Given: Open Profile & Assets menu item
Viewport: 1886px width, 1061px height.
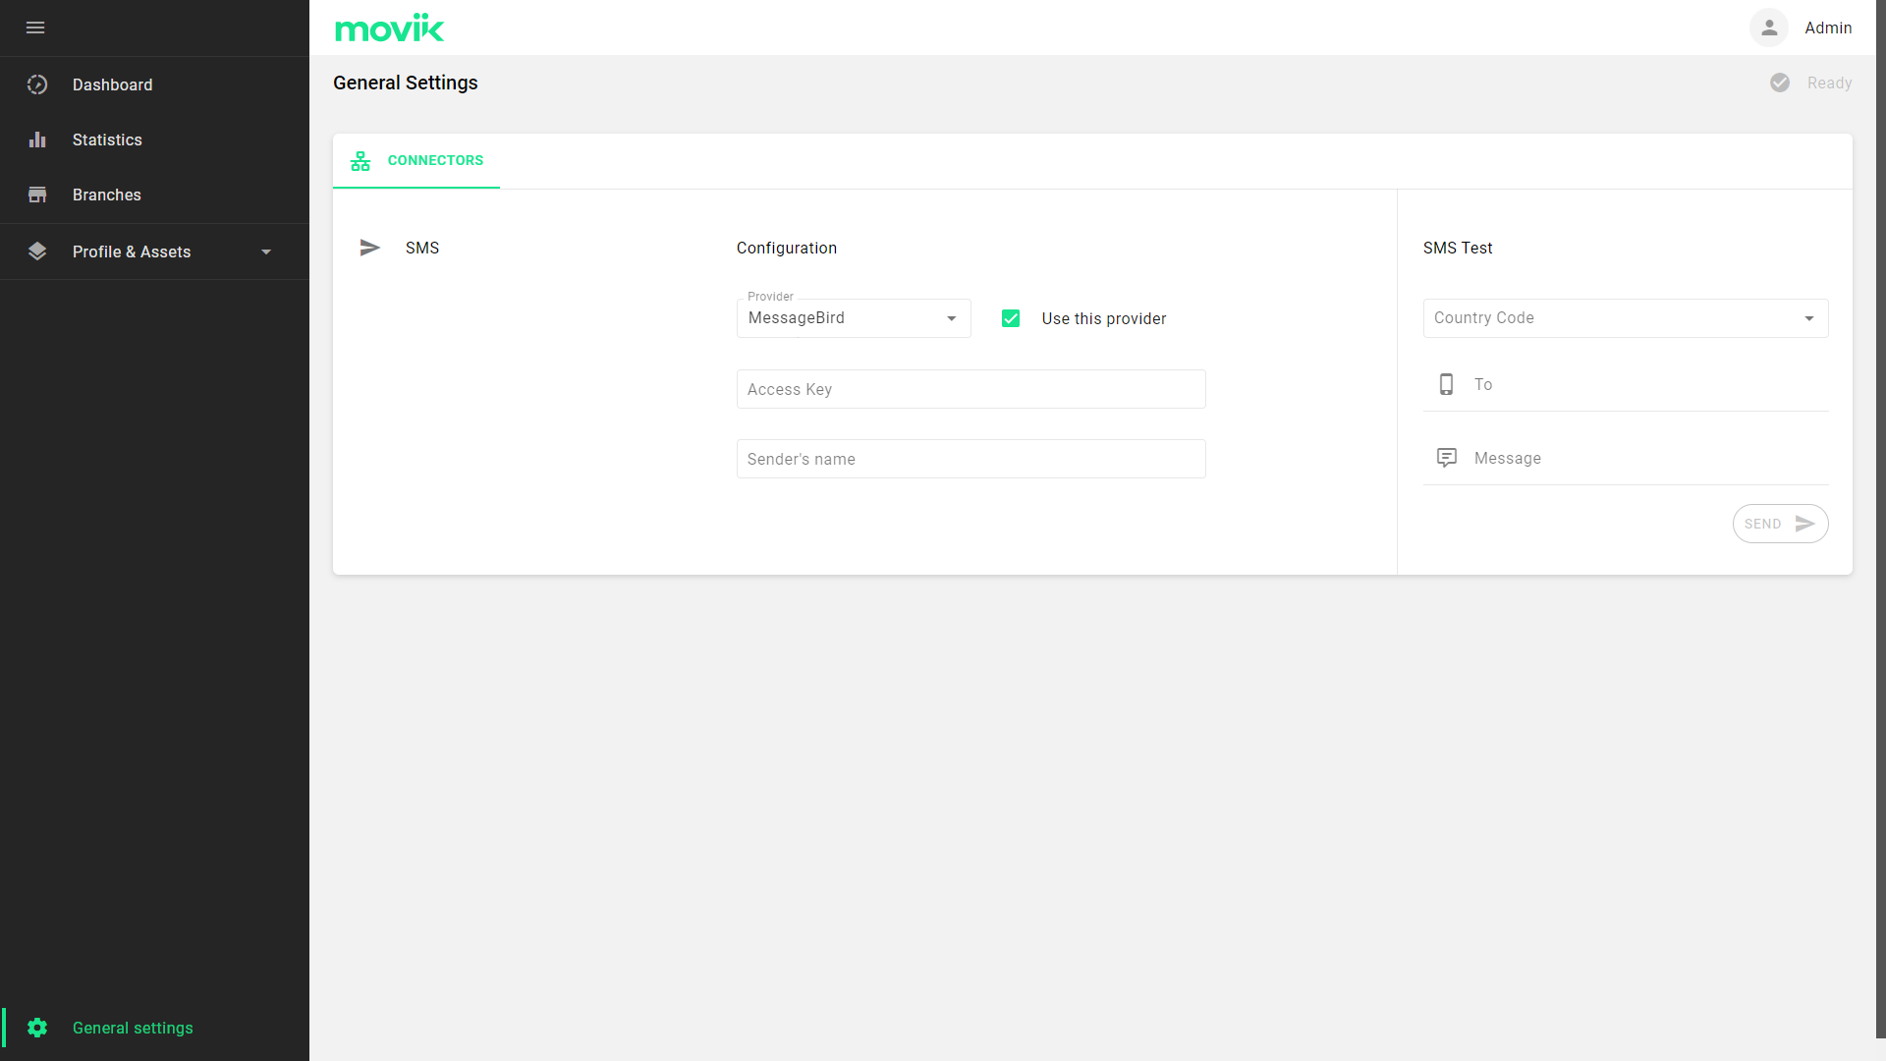Looking at the screenshot, I should coord(154,251).
